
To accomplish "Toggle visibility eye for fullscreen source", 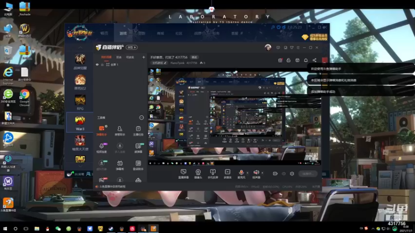I will 97,64.
